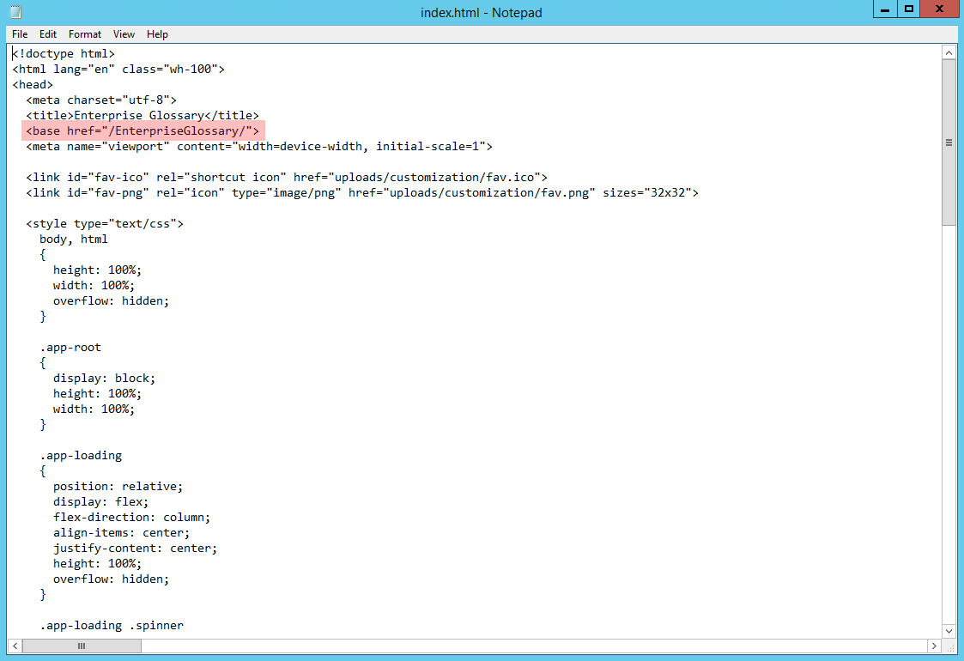Click the .app-loading .spinner selector line
Viewport: 964px width, 661px height.
(x=112, y=625)
